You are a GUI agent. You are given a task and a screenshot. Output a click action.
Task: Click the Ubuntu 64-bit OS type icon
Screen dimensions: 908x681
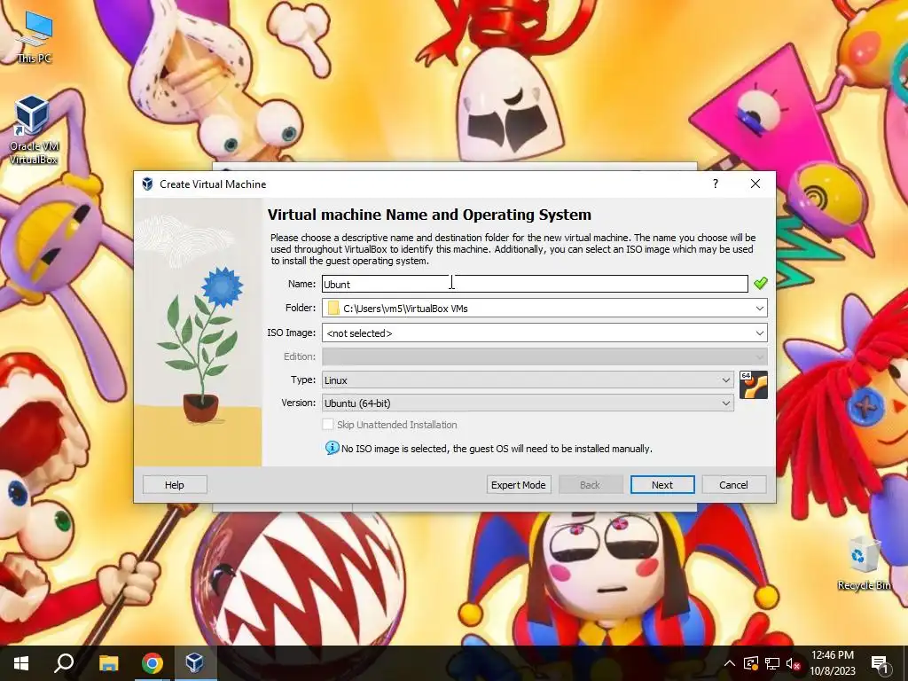click(x=754, y=385)
